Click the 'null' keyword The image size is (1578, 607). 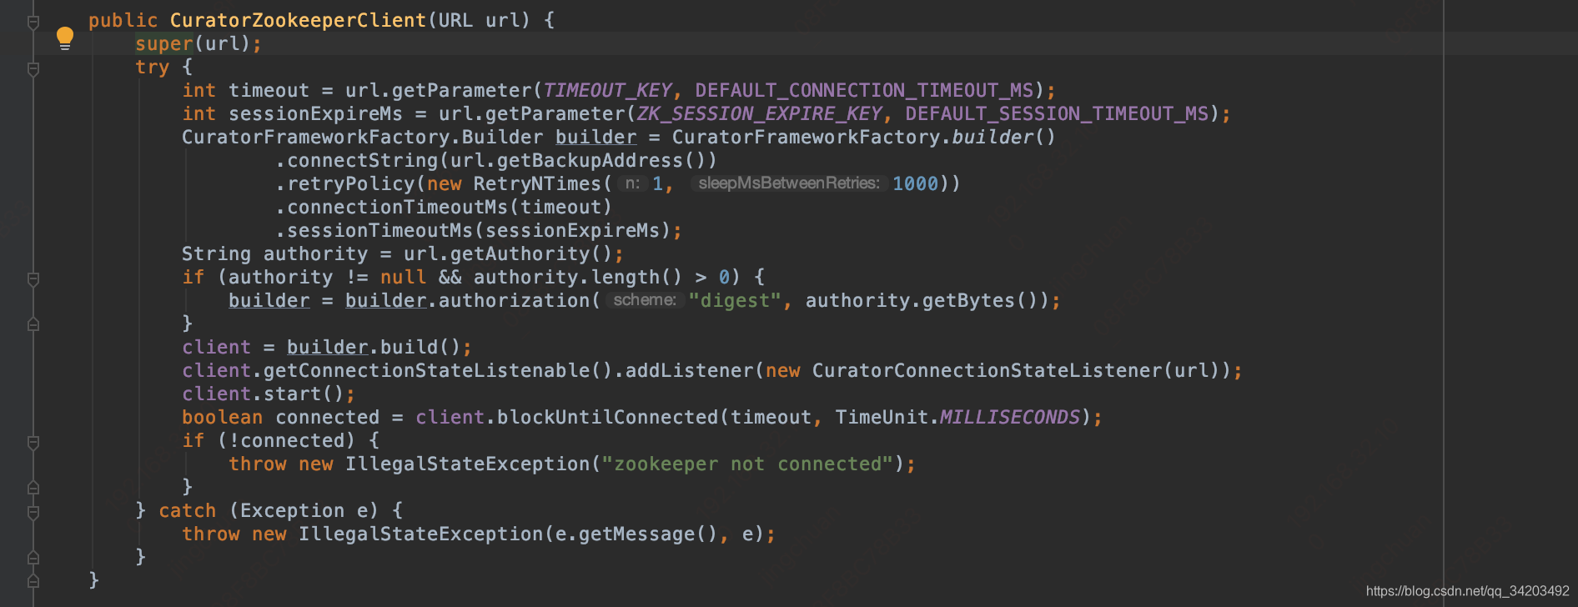coord(403,277)
